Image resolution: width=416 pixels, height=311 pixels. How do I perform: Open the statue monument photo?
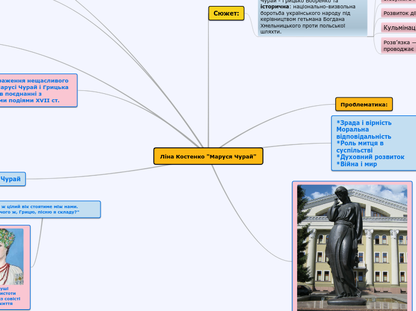[352, 248]
